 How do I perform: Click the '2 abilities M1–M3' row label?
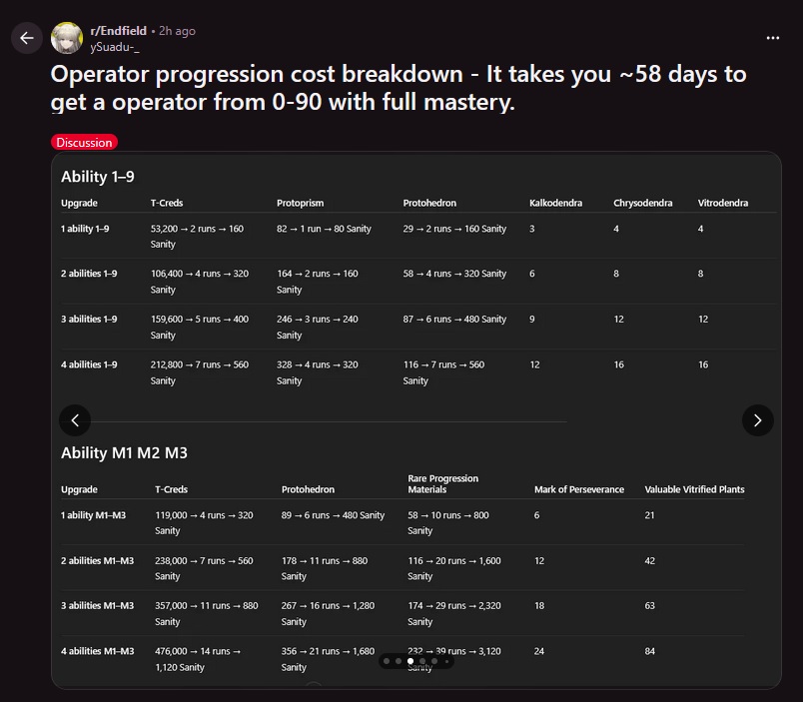tap(97, 560)
